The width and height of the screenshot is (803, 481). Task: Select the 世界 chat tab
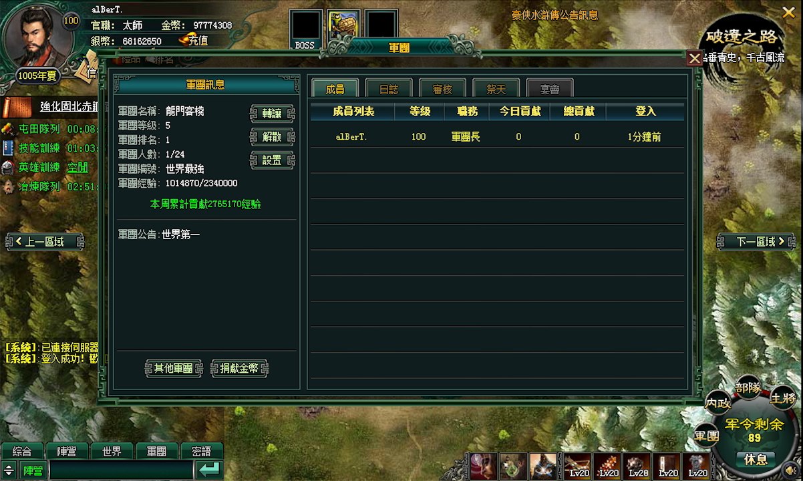pos(112,452)
